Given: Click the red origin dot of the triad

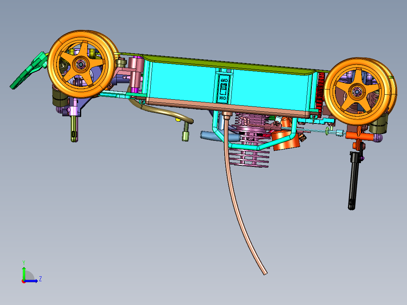Looking at the screenshot, I should coord(24,281).
